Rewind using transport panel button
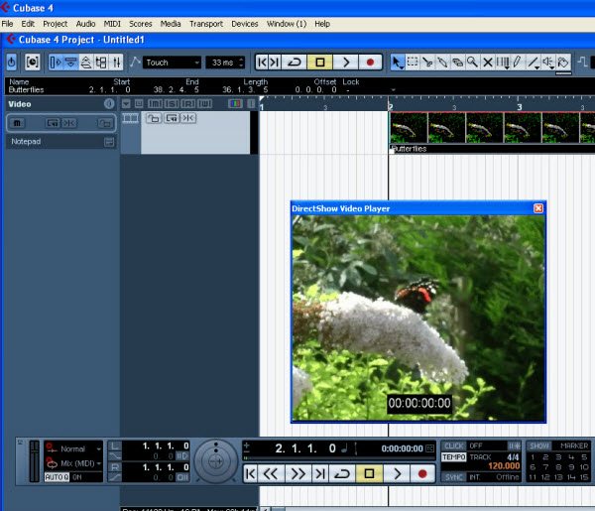 pyautogui.click(x=271, y=473)
